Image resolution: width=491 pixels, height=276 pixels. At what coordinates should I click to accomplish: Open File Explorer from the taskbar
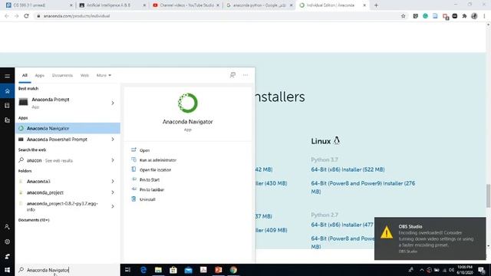click(159, 270)
